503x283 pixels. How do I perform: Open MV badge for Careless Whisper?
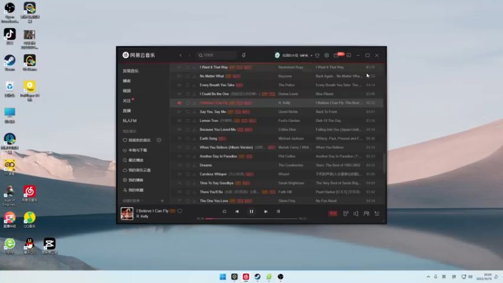click(250, 174)
